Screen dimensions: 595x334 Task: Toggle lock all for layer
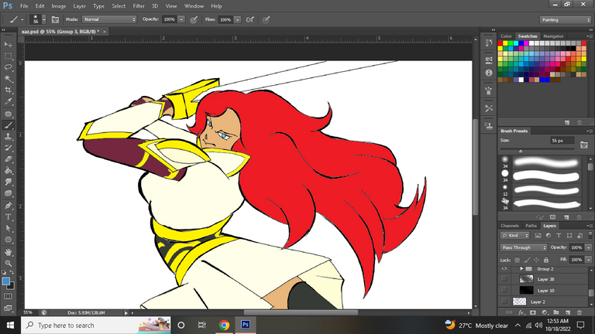click(x=546, y=260)
